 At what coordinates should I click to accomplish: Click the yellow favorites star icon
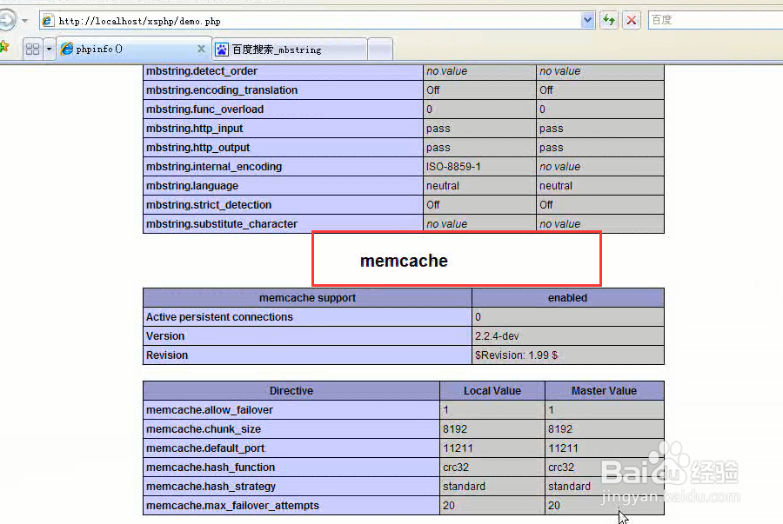pyautogui.click(x=6, y=49)
